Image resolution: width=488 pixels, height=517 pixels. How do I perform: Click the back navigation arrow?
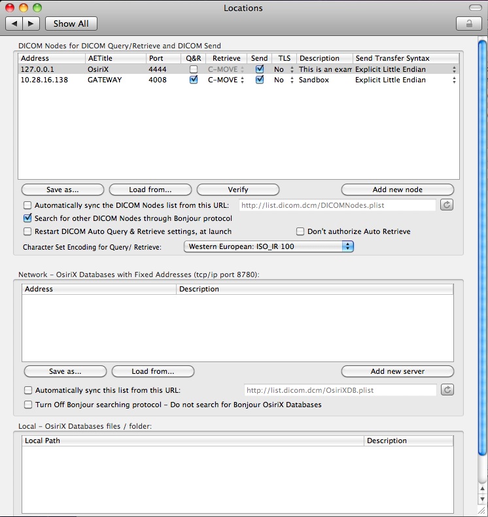point(14,24)
